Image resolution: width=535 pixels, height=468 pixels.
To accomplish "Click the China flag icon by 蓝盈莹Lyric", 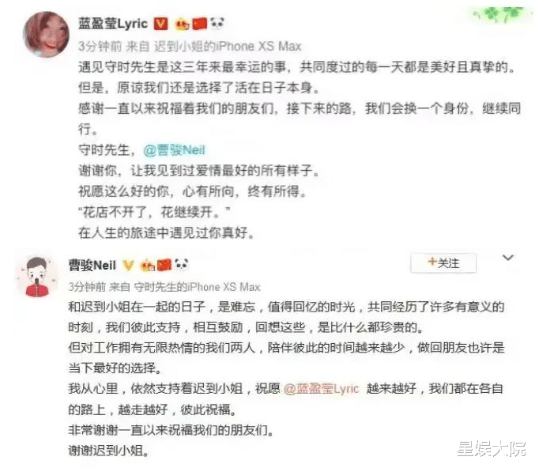I will pyautogui.click(x=200, y=24).
